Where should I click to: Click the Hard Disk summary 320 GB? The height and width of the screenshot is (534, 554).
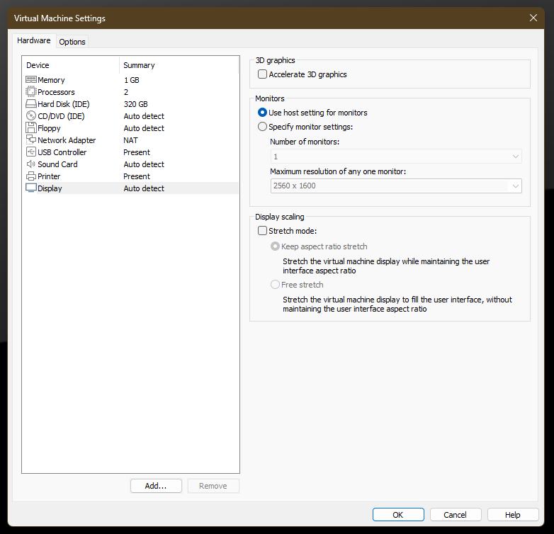coord(136,104)
